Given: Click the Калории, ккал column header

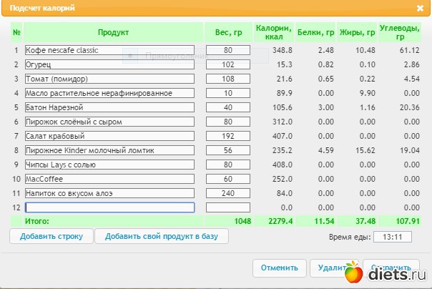Looking at the screenshot, I should tap(274, 32).
